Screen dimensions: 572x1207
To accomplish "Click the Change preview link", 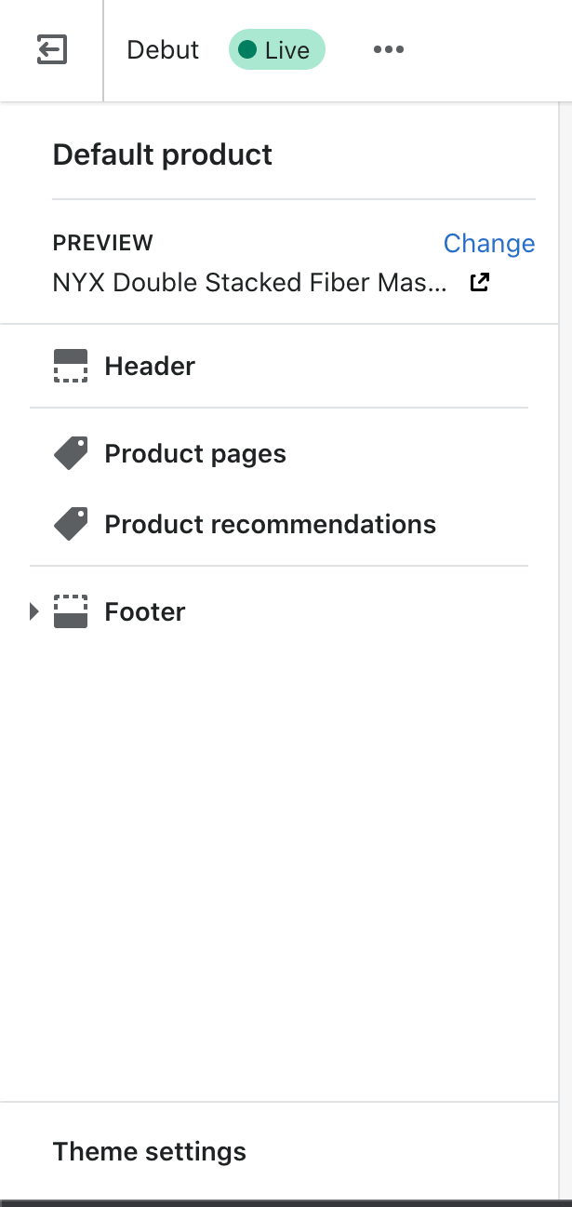I will pos(488,244).
